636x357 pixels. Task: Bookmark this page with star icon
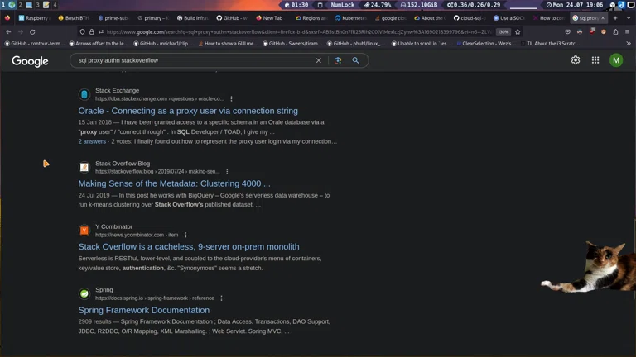518,31
